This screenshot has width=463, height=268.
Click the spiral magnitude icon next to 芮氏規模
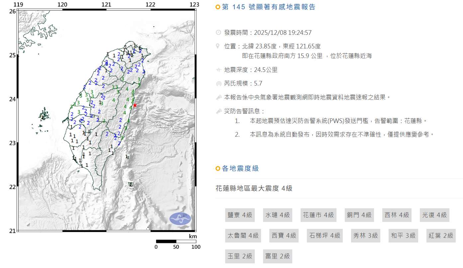point(218,84)
